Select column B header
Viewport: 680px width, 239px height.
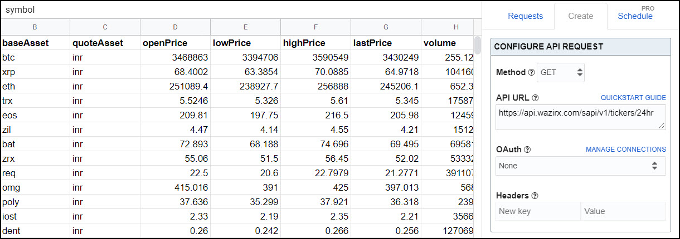coord(35,27)
